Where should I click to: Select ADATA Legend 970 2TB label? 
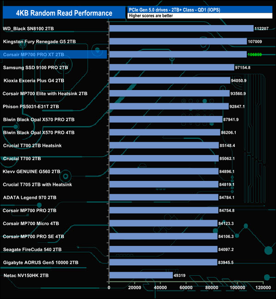click(30, 197)
